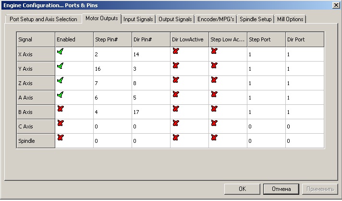Image resolution: width=342 pixels, height=201 pixels.
Task: Toggle Z Axis Dir LowActive cross
Action: tap(175, 80)
